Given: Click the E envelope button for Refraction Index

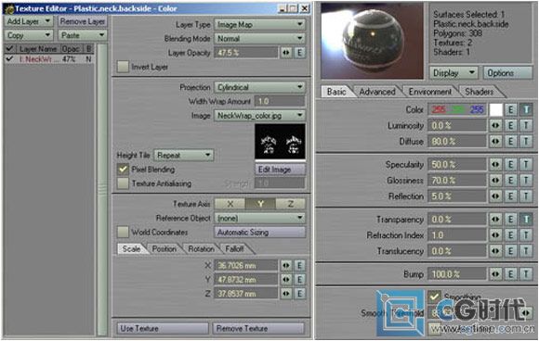Looking at the screenshot, I should (x=510, y=235).
